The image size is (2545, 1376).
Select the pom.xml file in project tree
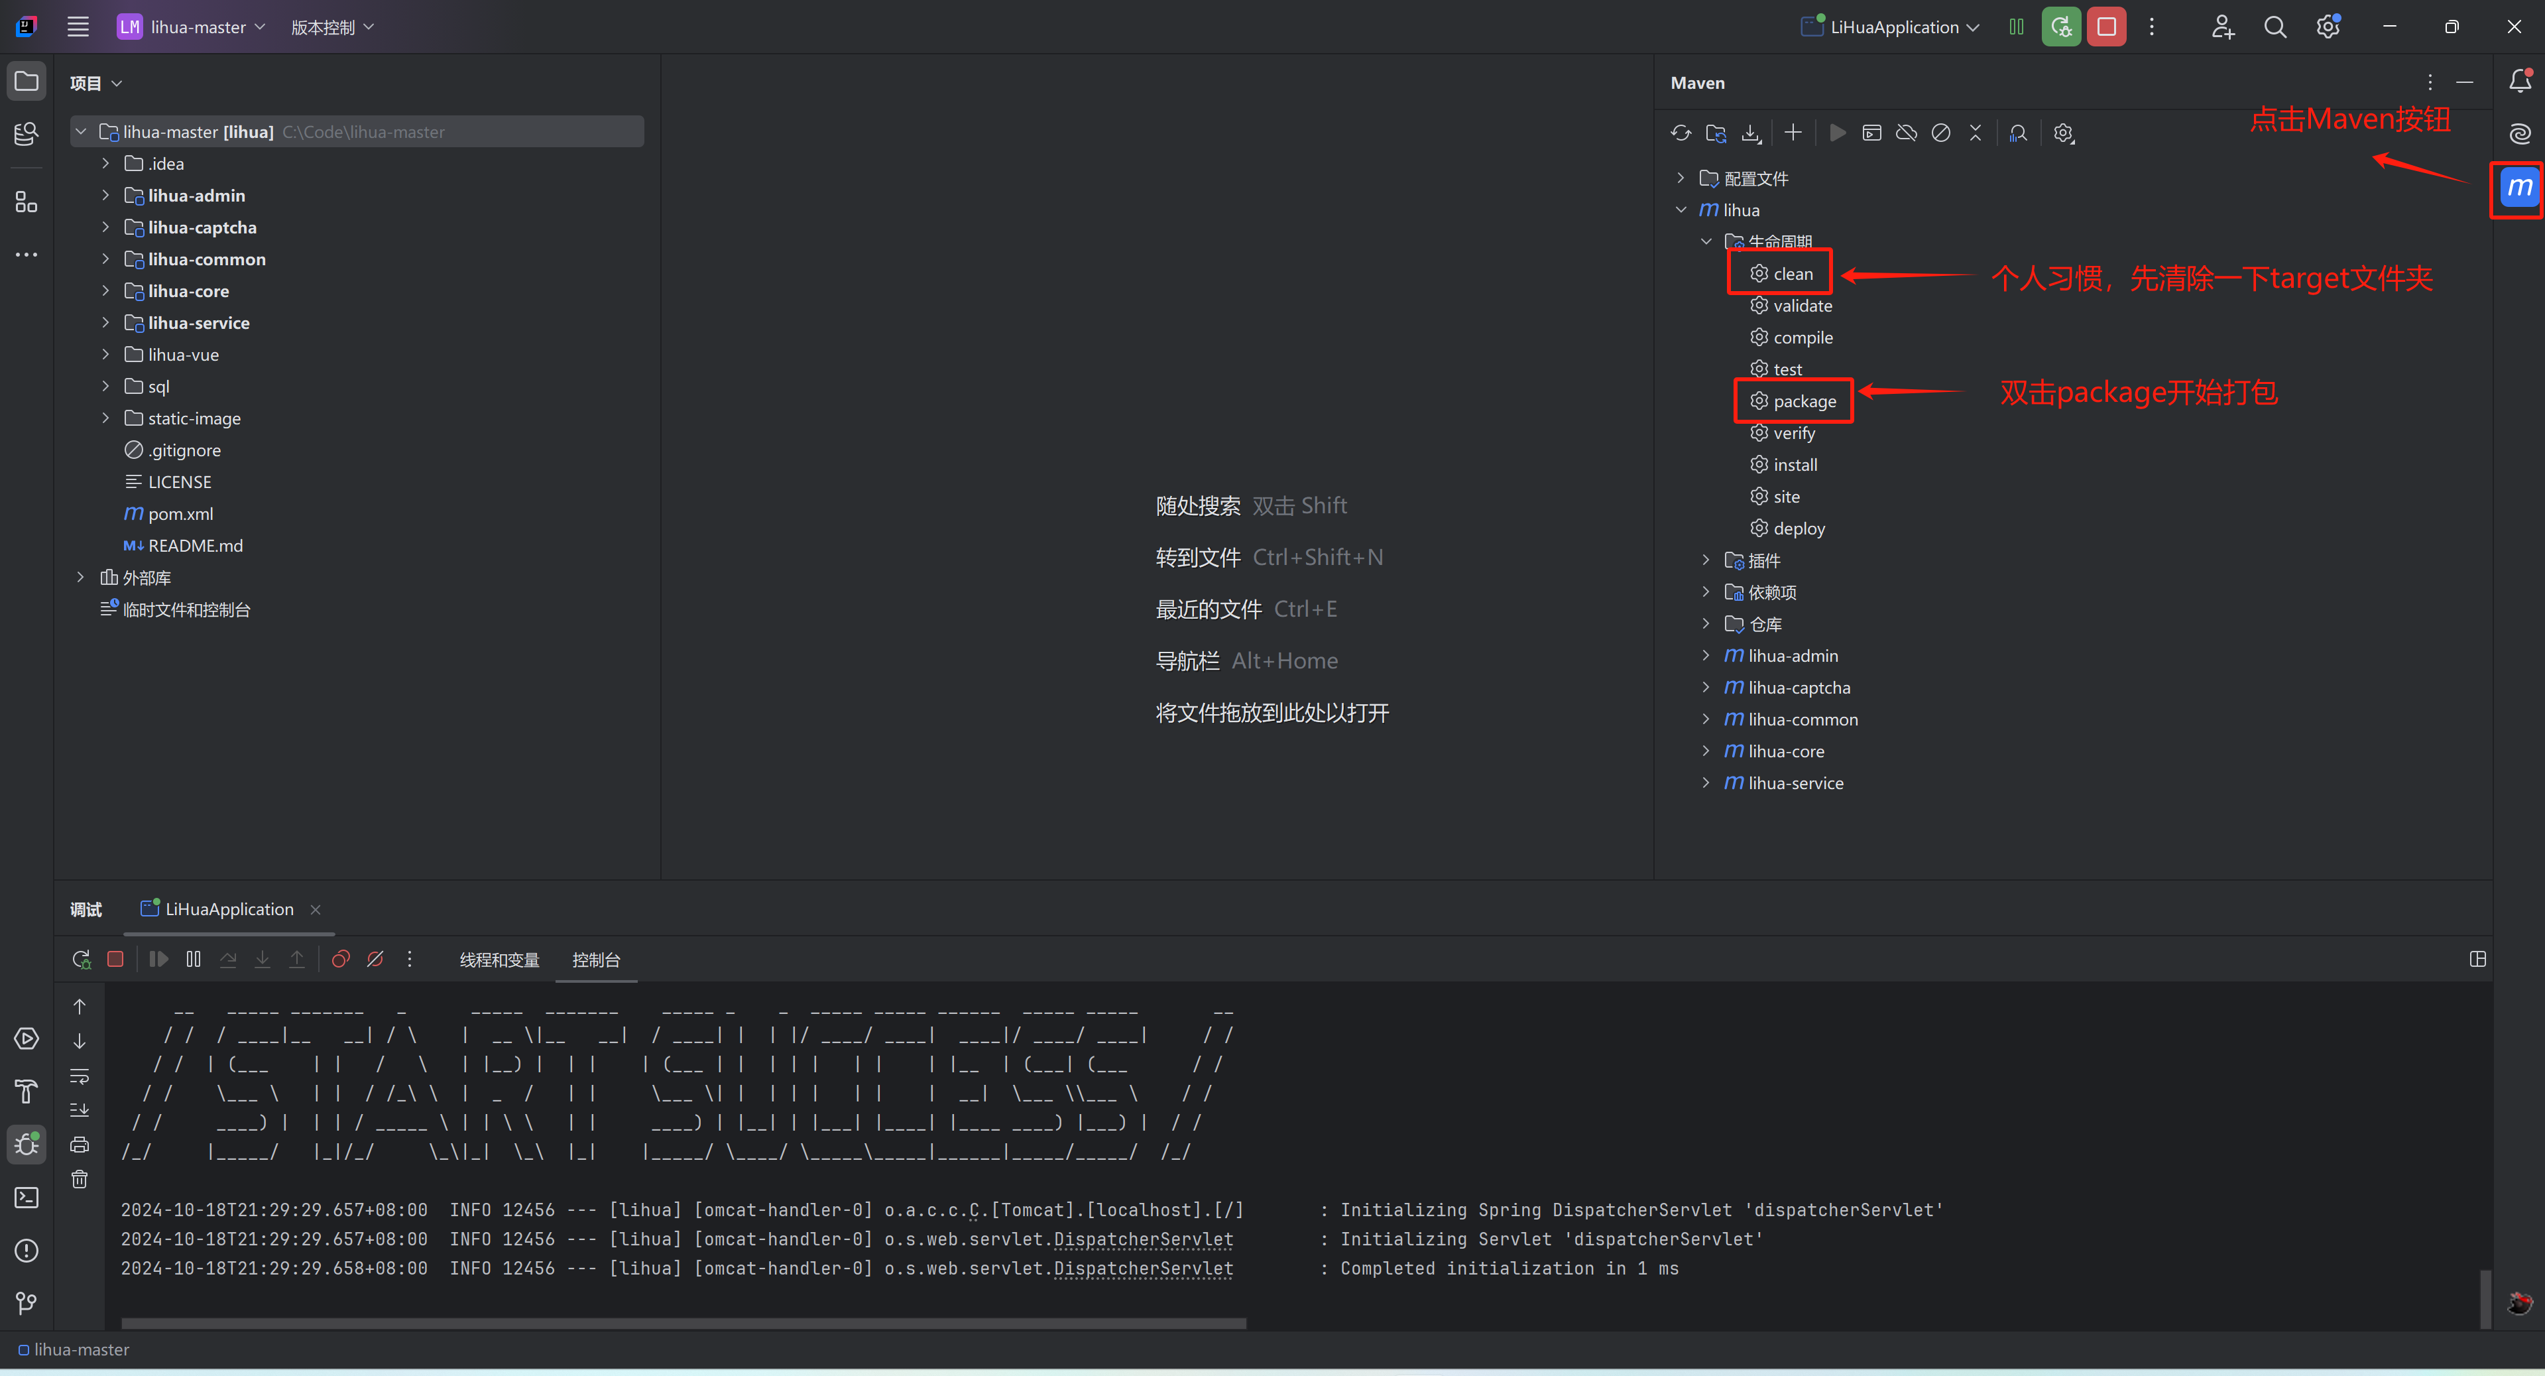(x=180, y=514)
